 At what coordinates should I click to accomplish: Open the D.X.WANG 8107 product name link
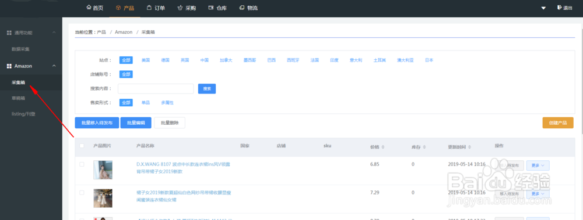click(x=183, y=168)
